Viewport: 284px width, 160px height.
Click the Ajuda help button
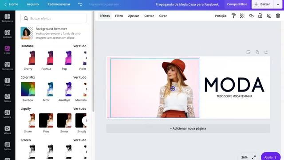point(271,157)
